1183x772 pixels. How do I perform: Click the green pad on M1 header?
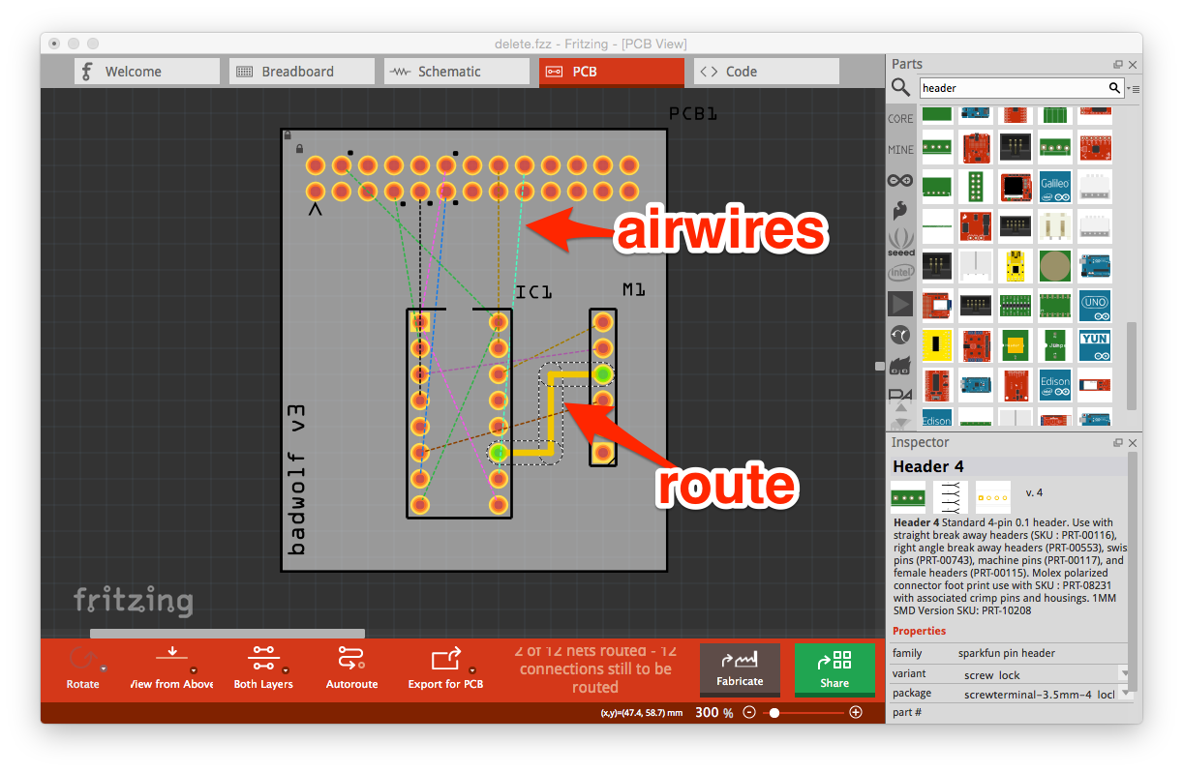pos(602,373)
